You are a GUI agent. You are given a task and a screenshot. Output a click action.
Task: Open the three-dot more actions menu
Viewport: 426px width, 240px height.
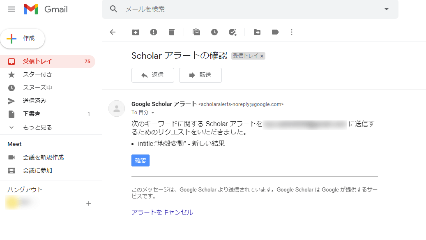(x=292, y=32)
